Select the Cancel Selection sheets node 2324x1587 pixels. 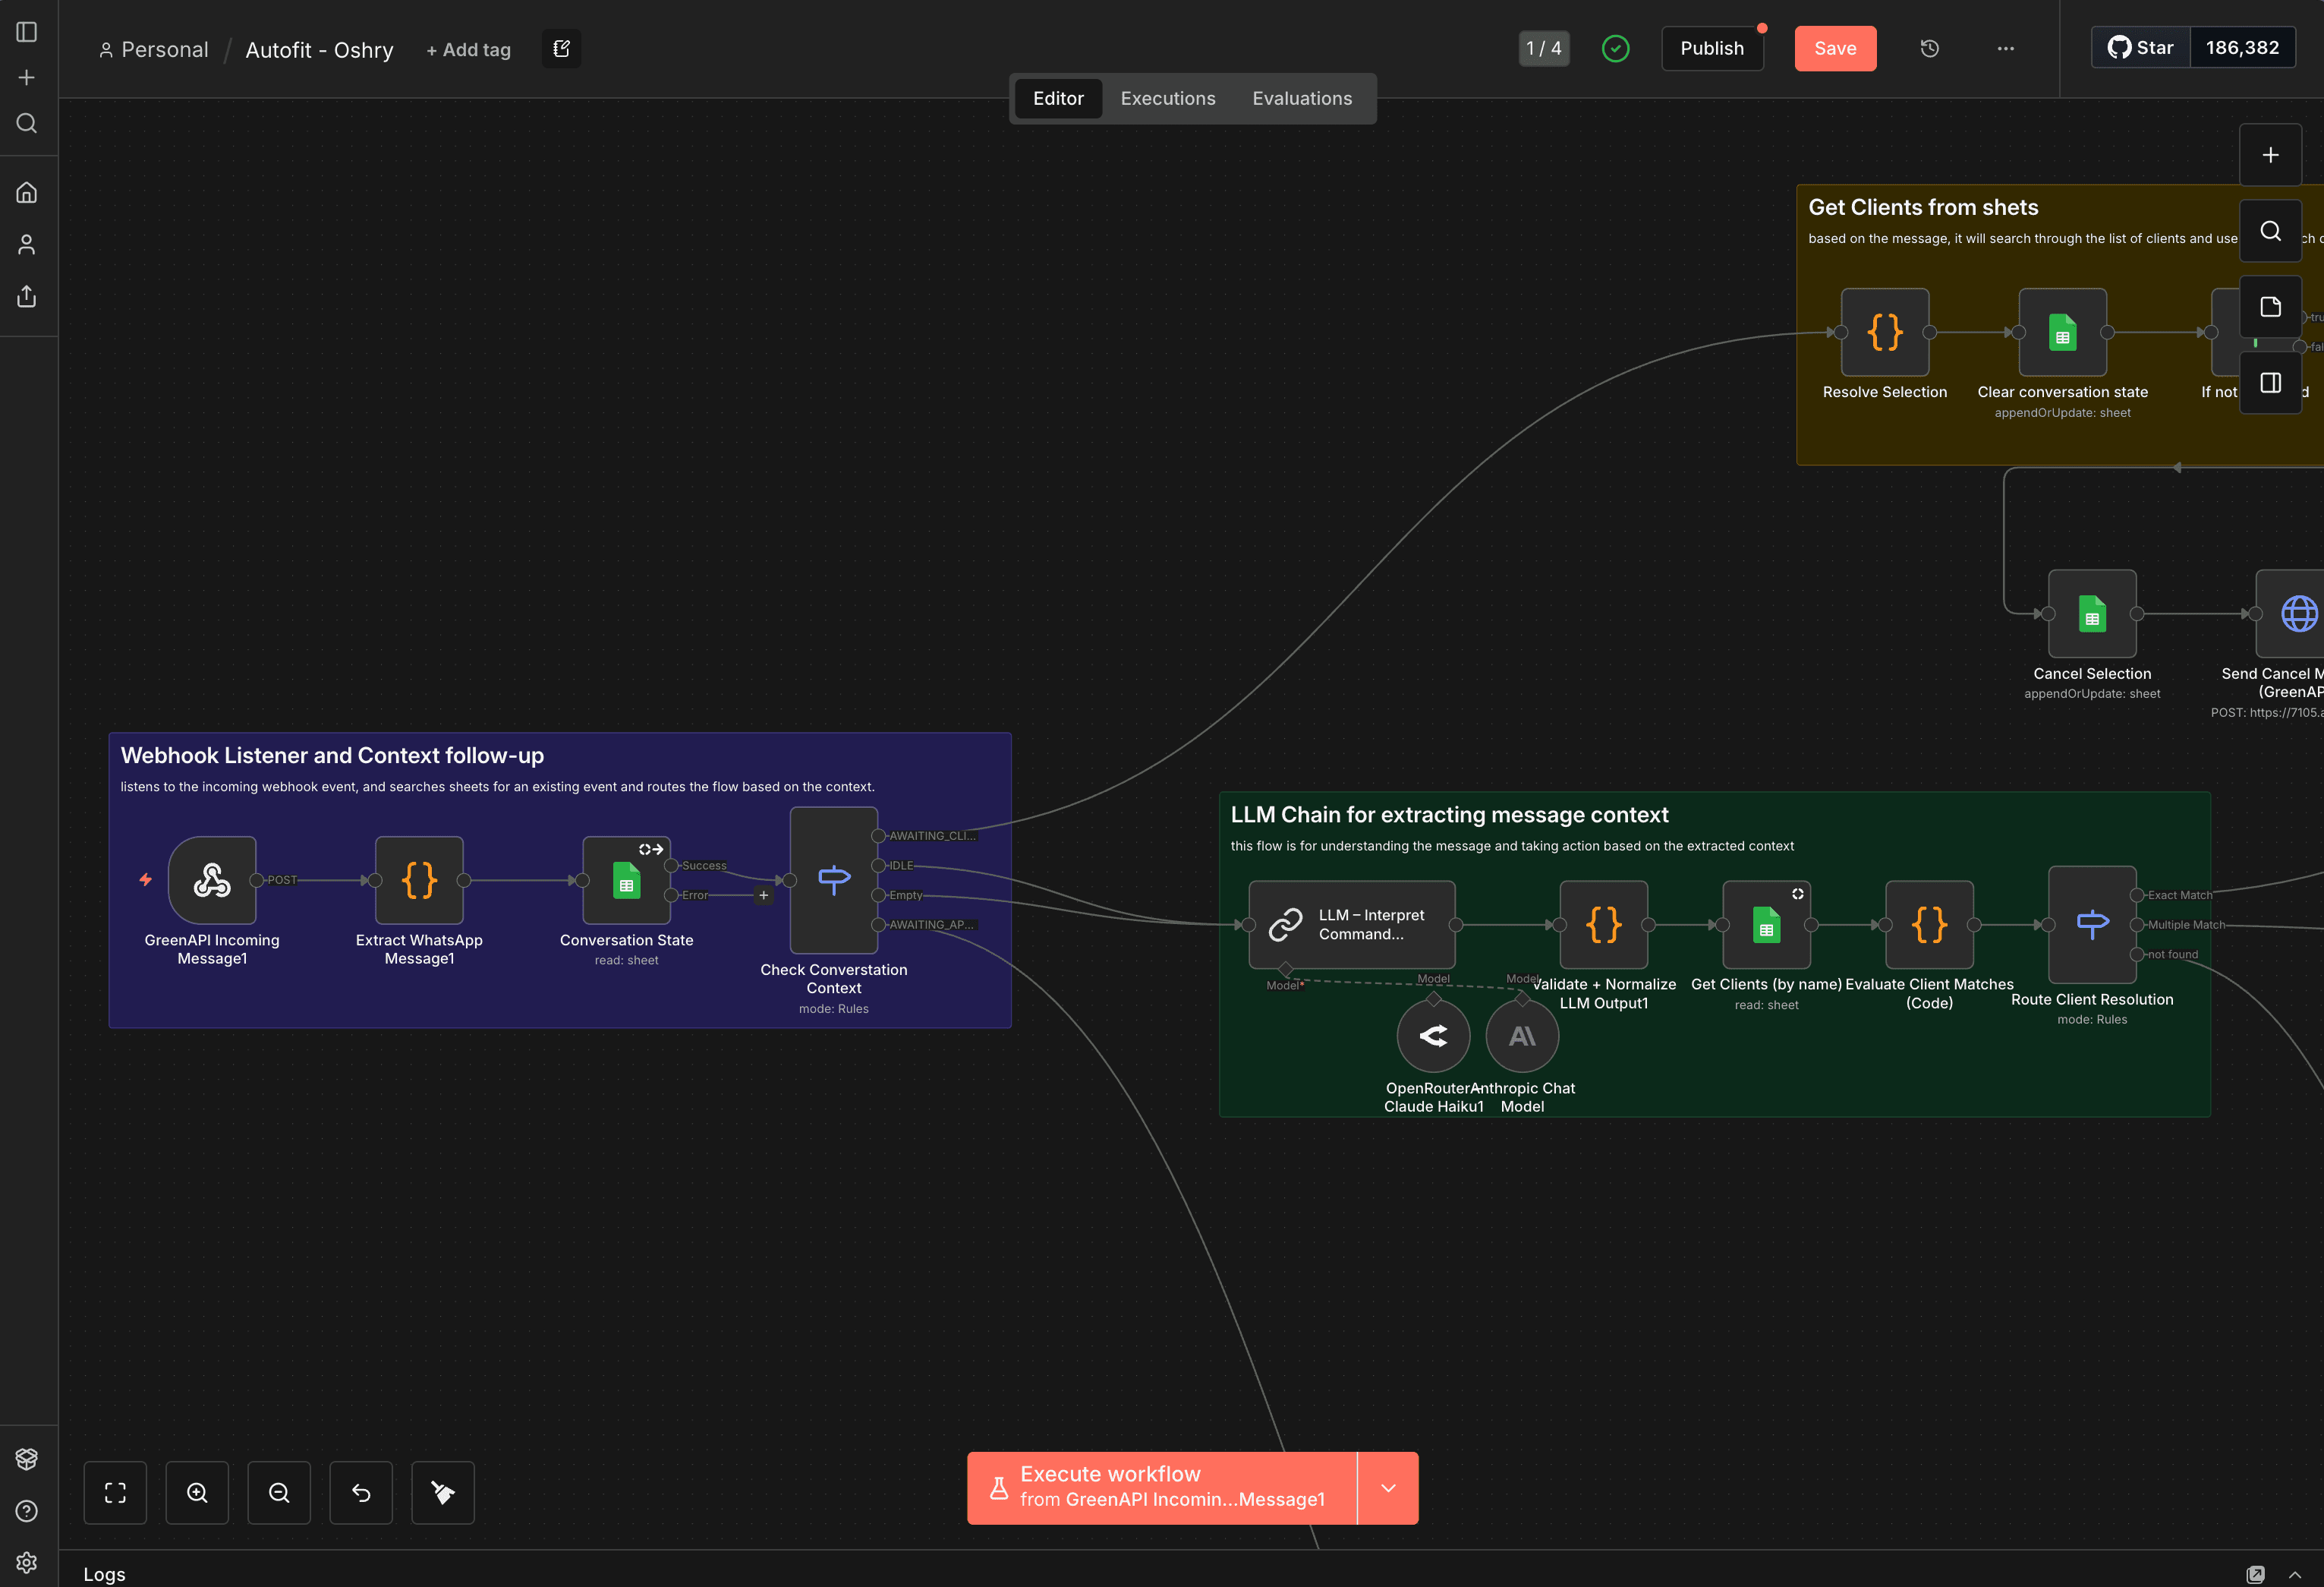tap(2092, 614)
